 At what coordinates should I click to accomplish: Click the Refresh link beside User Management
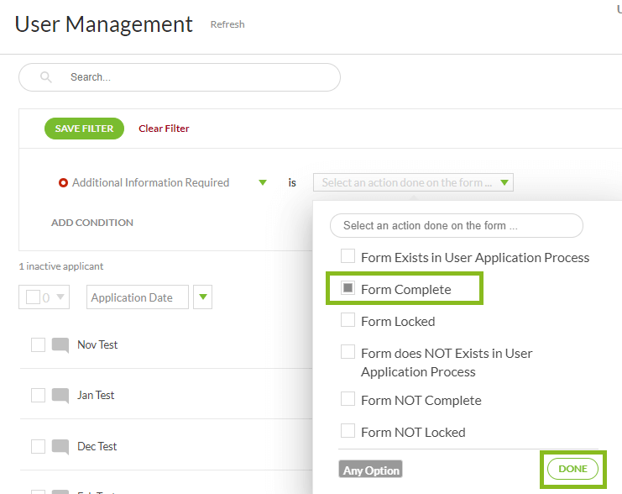[x=227, y=24]
